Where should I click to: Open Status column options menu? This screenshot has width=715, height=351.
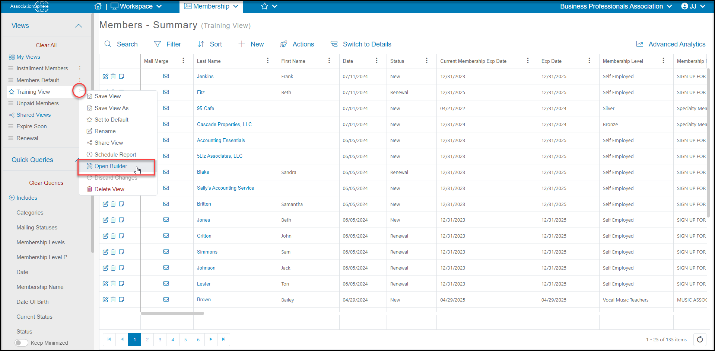point(427,61)
